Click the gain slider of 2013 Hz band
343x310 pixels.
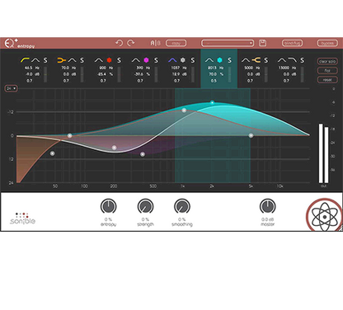tap(229, 74)
